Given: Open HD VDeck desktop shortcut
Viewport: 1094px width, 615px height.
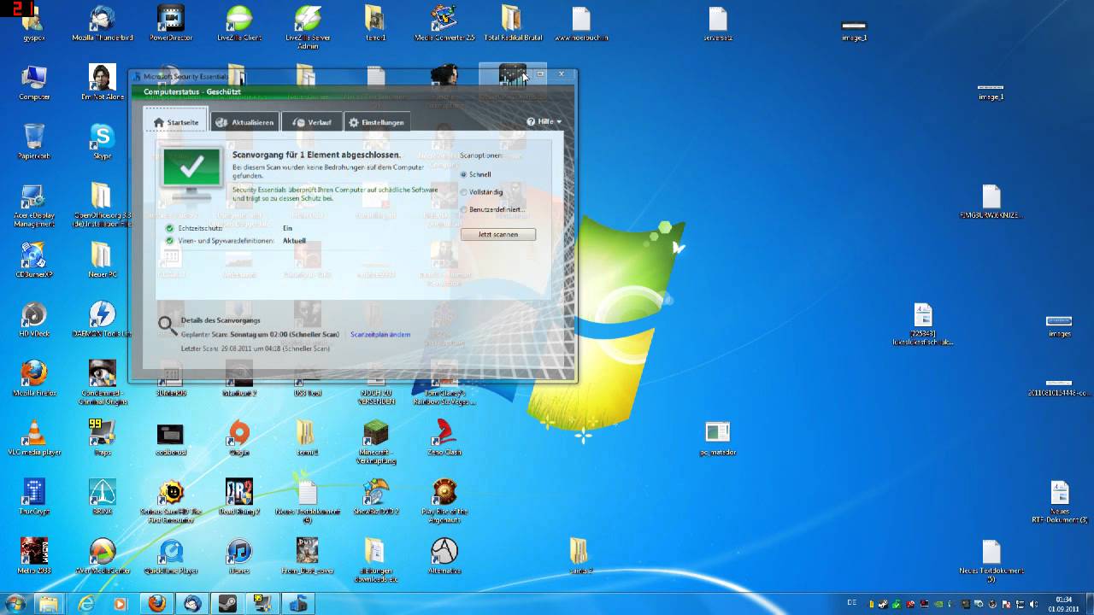Looking at the screenshot, I should (x=34, y=319).
